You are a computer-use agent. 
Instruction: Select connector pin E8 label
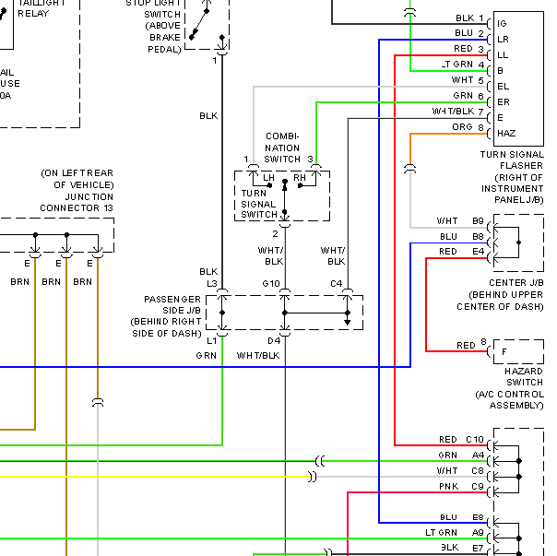pos(478,517)
